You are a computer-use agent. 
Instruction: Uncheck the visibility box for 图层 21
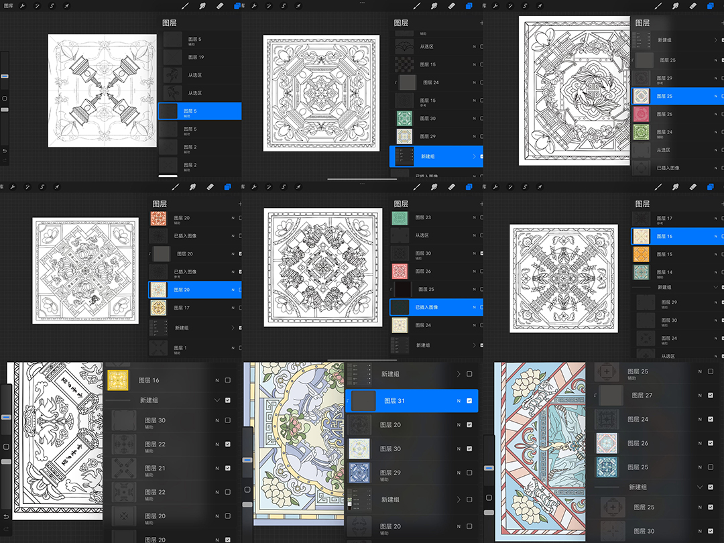(x=228, y=468)
